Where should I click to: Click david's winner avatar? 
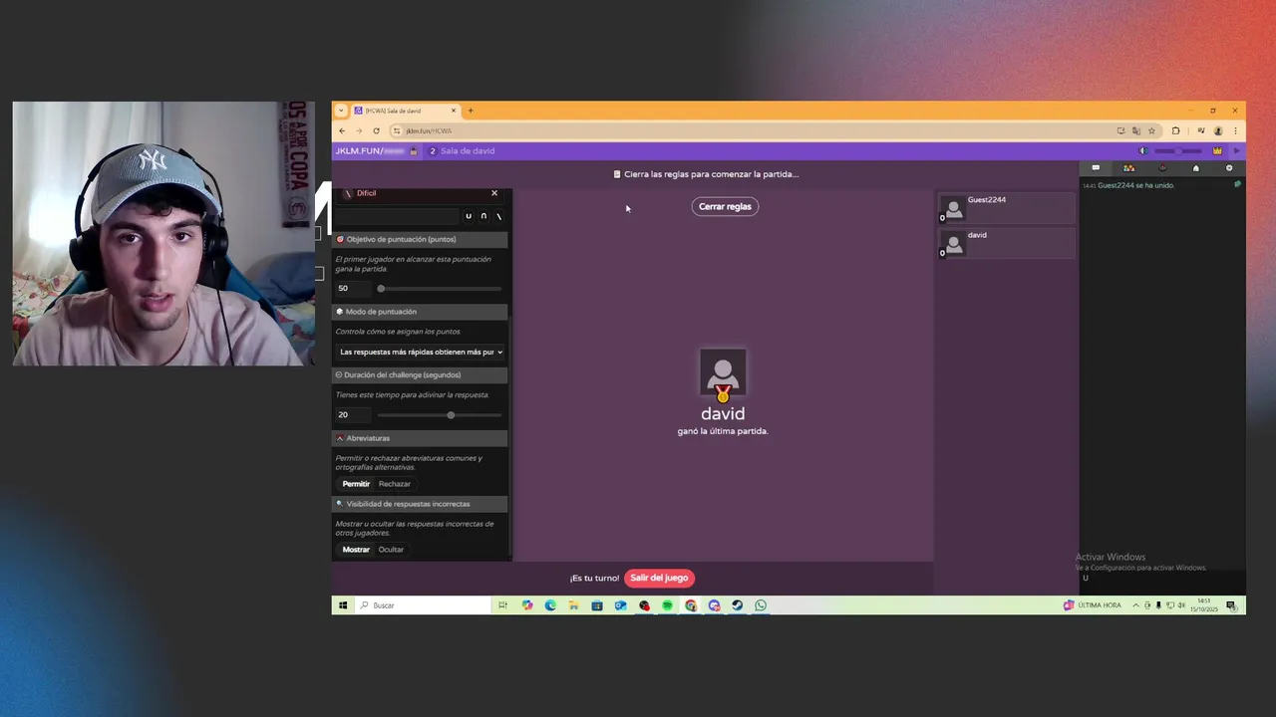[723, 372]
